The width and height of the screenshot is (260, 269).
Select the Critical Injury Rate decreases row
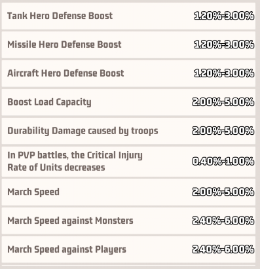[x=128, y=162]
